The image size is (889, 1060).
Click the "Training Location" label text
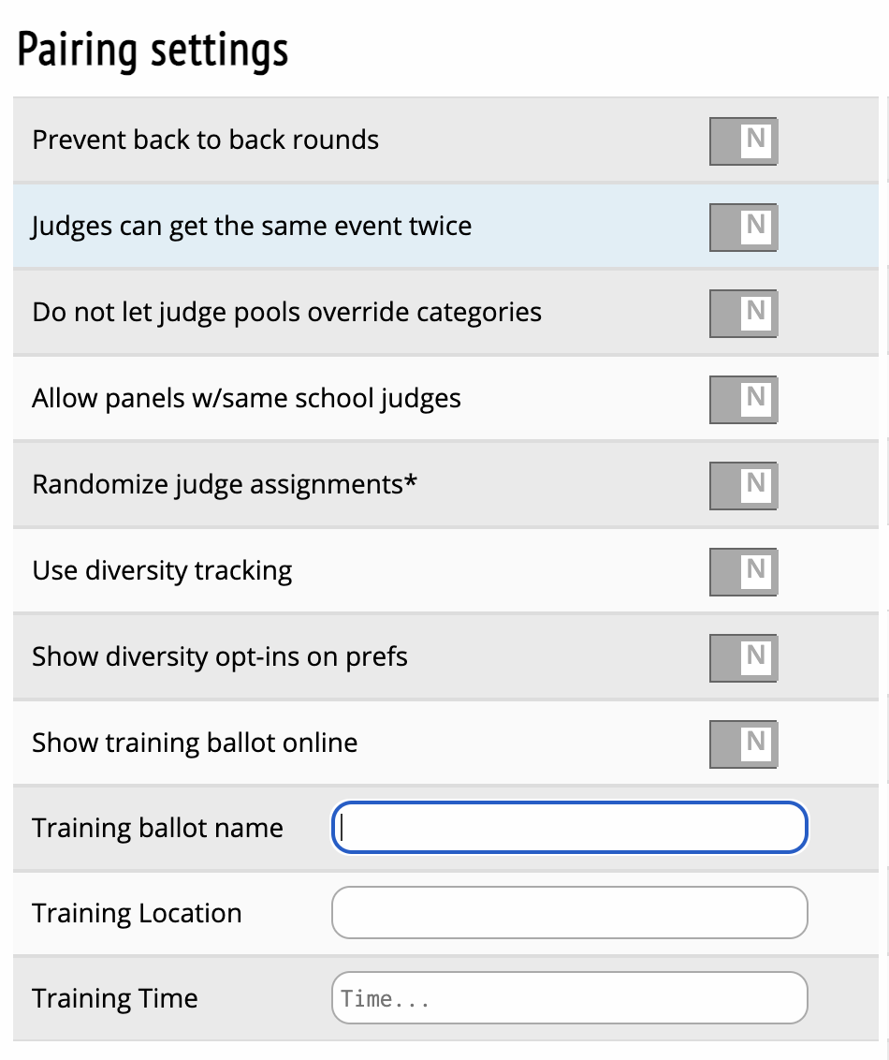click(x=137, y=914)
